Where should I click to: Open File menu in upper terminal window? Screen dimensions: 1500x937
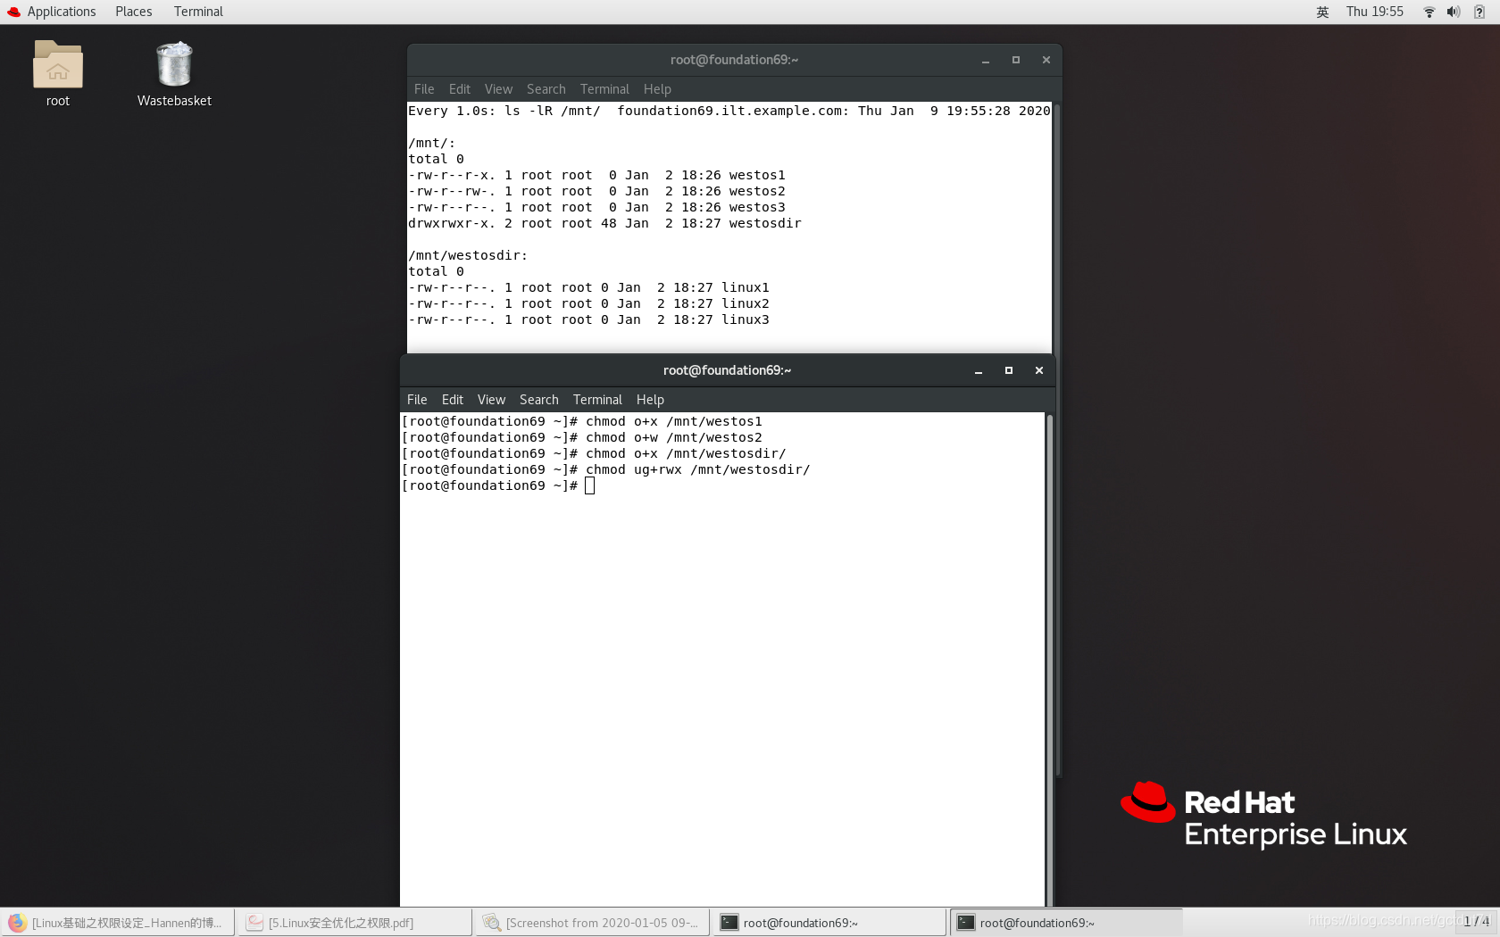coord(424,89)
